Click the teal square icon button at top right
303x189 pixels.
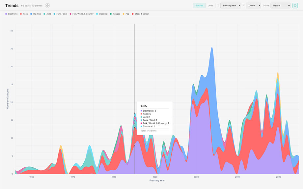(295, 6)
